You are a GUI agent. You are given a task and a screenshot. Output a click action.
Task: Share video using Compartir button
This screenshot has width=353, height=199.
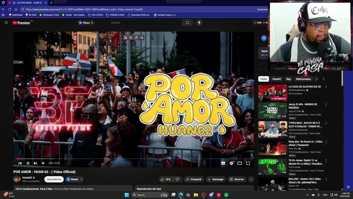pos(194,179)
